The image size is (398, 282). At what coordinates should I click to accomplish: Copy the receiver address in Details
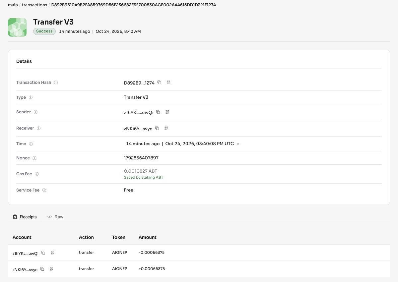click(x=157, y=128)
